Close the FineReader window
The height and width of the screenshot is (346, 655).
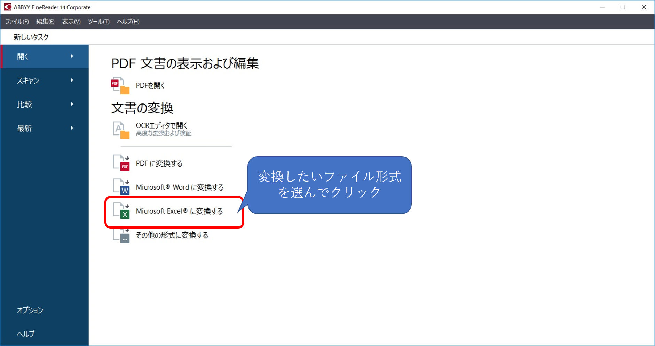coord(644,7)
